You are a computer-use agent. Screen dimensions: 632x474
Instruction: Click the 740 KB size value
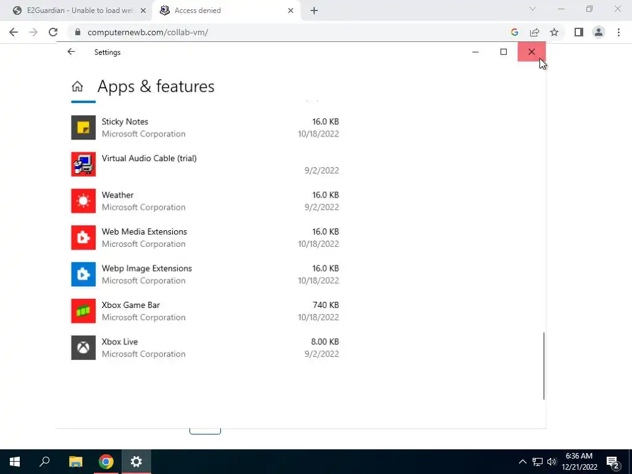(326, 305)
